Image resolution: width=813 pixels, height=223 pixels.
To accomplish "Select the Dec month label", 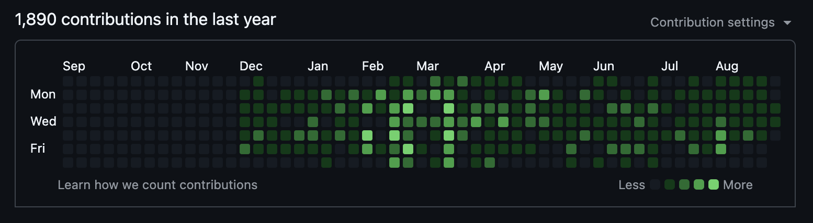I will (251, 66).
